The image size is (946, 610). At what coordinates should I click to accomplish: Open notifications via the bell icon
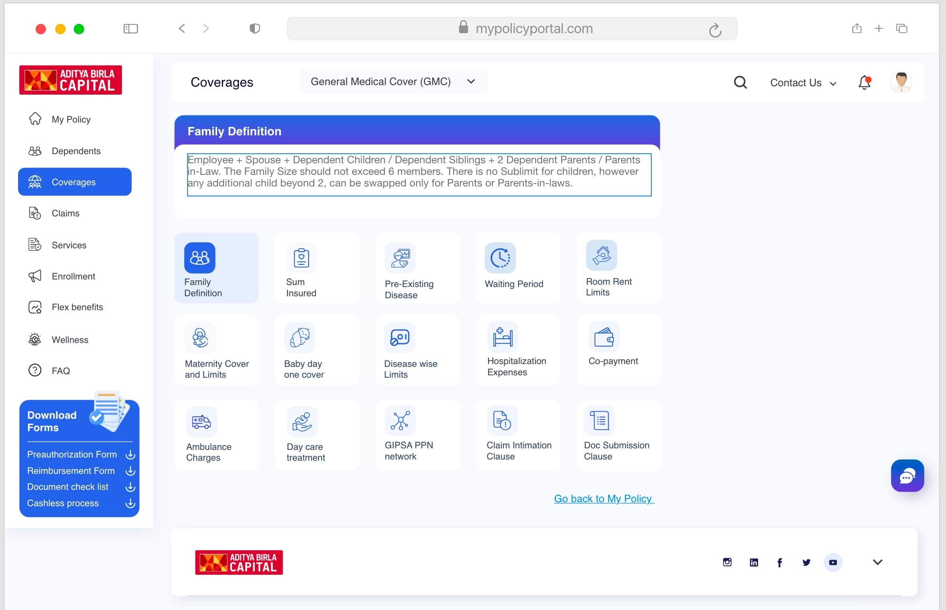pyautogui.click(x=864, y=82)
